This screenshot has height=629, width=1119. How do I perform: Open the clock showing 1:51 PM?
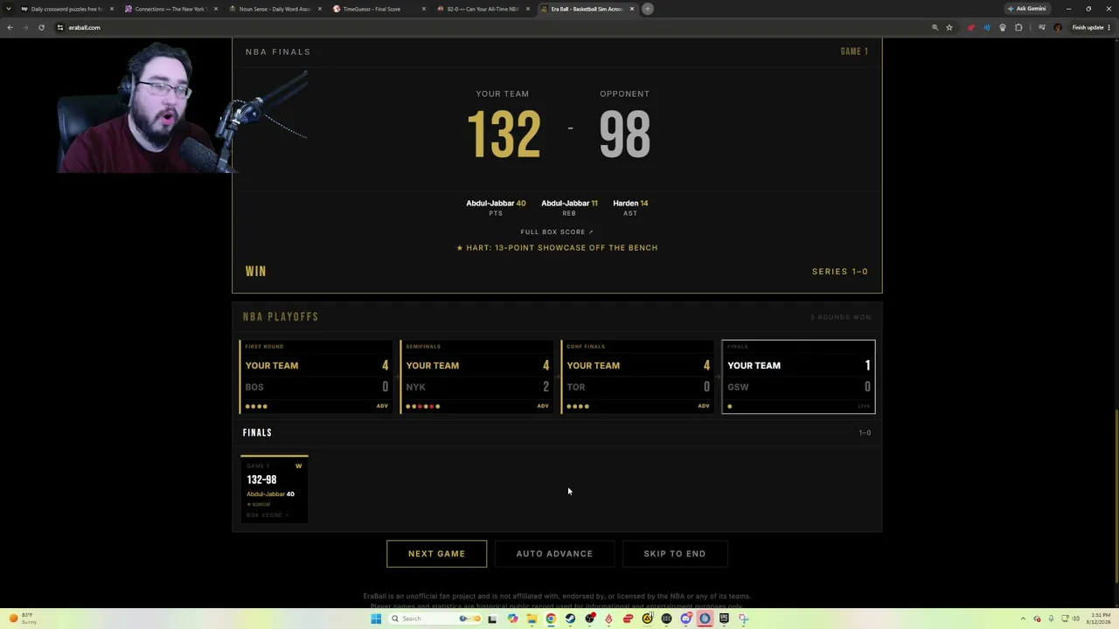1097,619
